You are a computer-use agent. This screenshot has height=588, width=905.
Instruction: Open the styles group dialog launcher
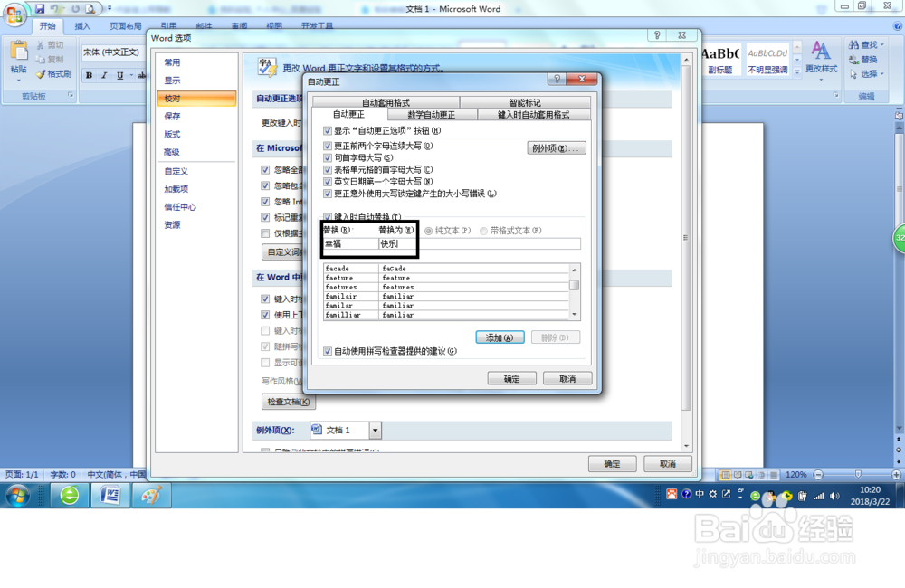click(835, 95)
